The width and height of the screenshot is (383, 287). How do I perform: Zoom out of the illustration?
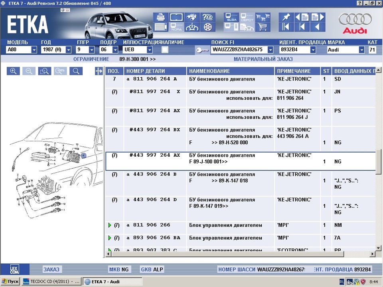[x=29, y=71]
